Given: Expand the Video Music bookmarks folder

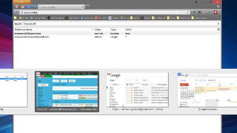Looking at the screenshot, I should pyautogui.click(x=199, y=18).
